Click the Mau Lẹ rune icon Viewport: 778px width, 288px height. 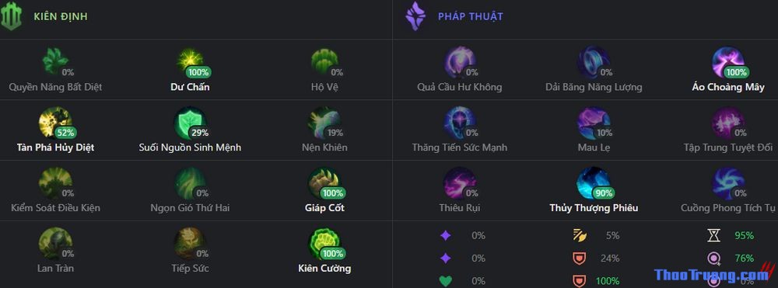point(594,123)
